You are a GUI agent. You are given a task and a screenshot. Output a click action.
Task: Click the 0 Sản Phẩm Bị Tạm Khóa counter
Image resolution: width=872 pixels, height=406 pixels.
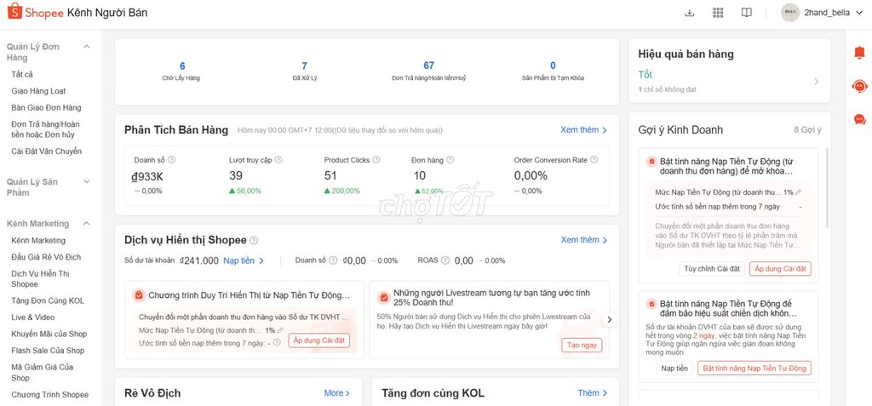[x=552, y=71]
